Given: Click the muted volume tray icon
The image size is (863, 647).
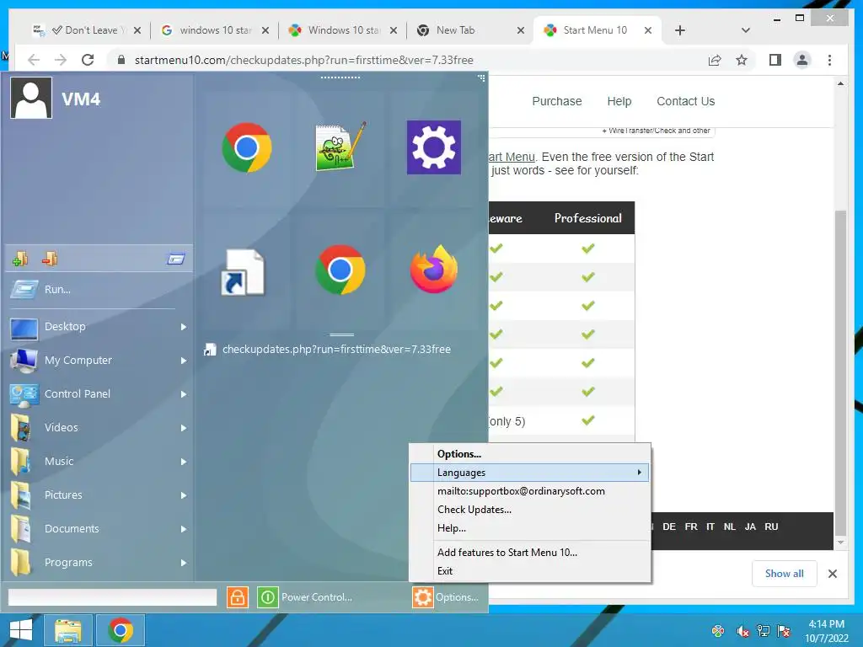Looking at the screenshot, I should point(742,631).
